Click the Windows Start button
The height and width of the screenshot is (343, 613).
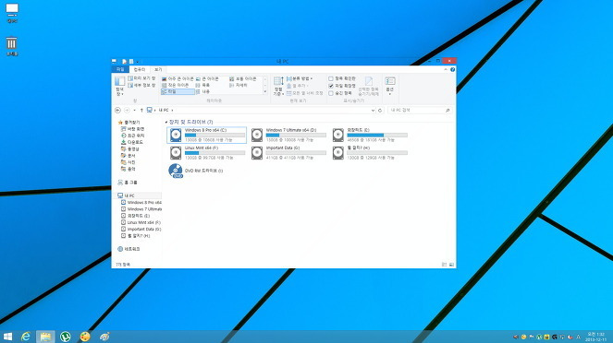tap(7, 337)
